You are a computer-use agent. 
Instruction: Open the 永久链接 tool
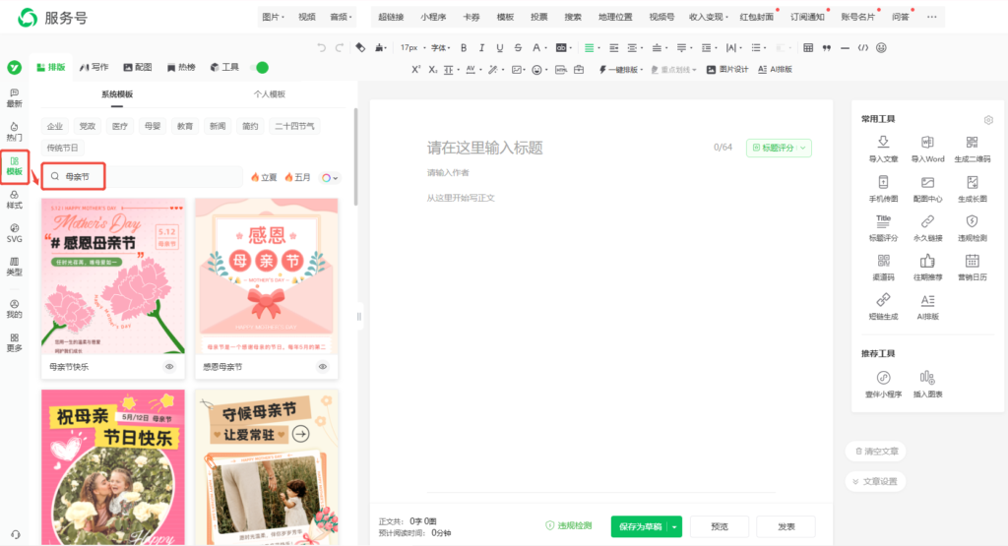pos(927,228)
